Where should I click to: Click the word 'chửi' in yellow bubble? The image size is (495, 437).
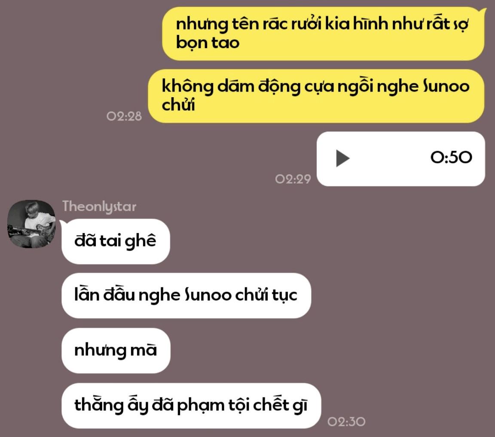click(x=178, y=105)
